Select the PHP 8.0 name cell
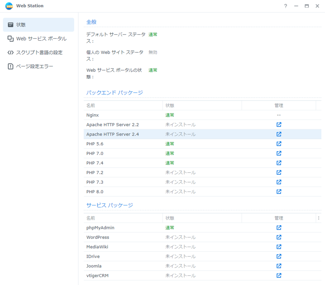Image resolution: width=325 pixels, height=285 pixels. (95, 192)
